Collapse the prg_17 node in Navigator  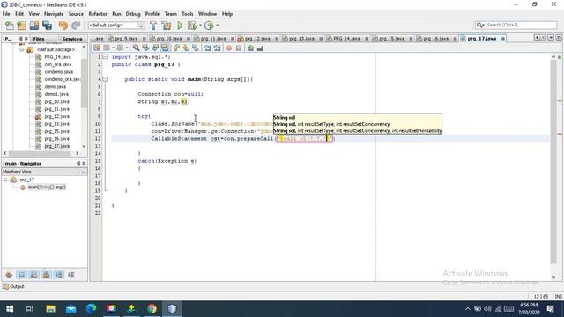(5, 180)
